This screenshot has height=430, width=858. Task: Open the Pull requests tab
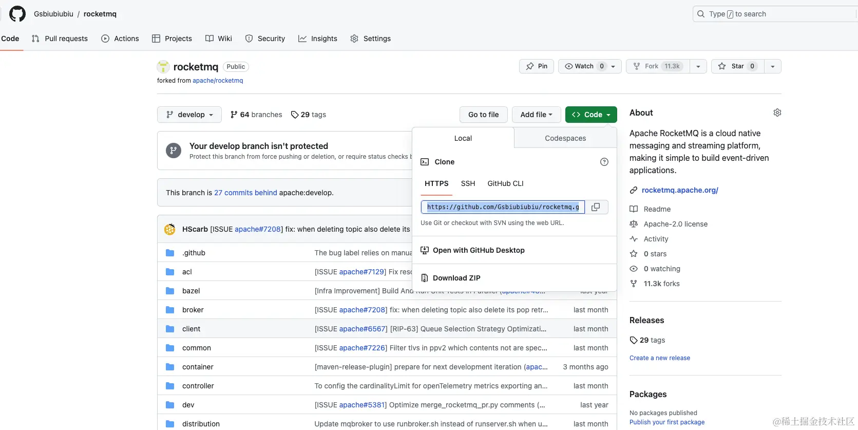point(60,39)
